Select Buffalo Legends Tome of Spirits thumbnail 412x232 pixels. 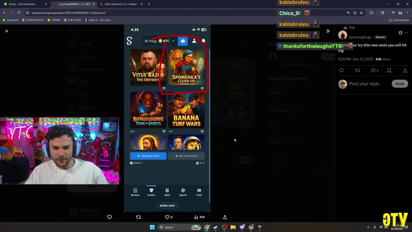[x=148, y=110]
